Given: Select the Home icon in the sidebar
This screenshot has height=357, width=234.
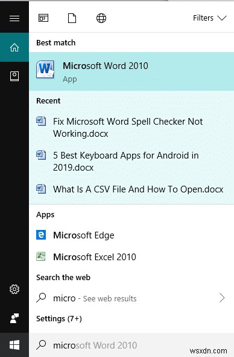Looking at the screenshot, I should click(x=14, y=47).
